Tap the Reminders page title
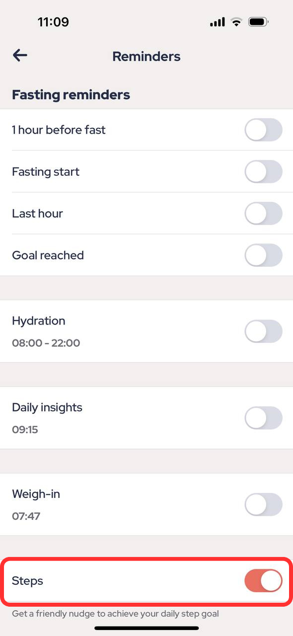Viewport: 293px width, 636px height. (146, 56)
